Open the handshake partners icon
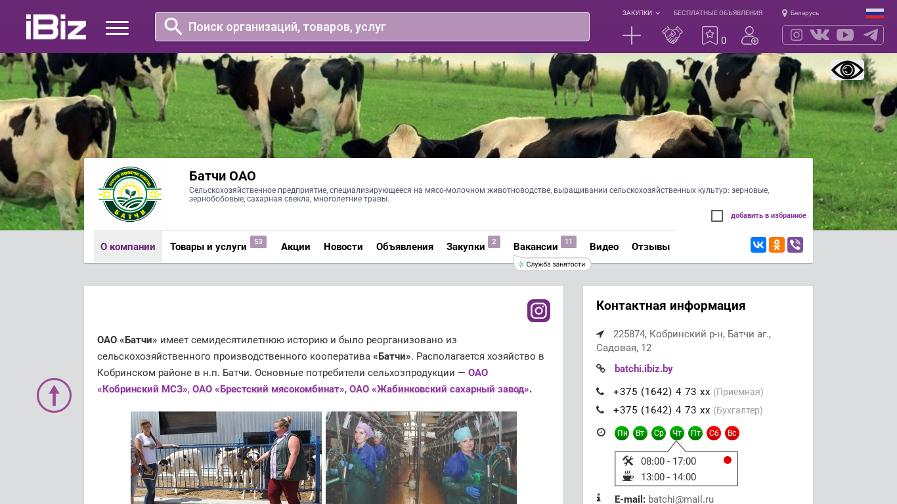The image size is (897, 504). [672, 35]
